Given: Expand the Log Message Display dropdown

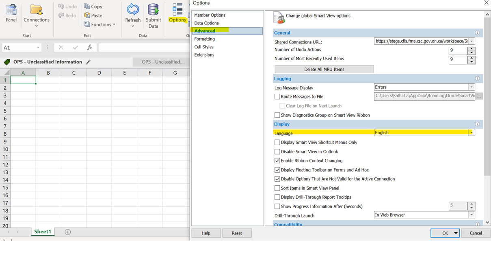Looking at the screenshot, I should click(x=471, y=87).
